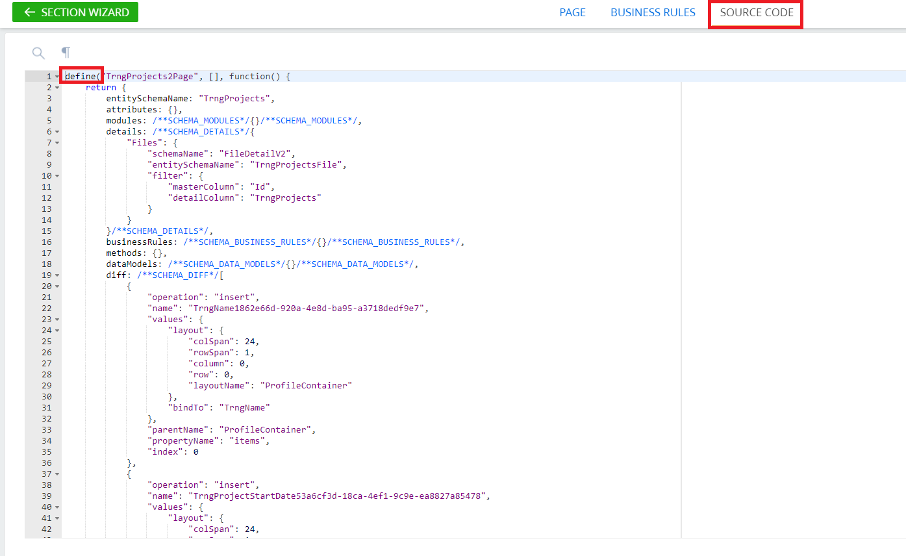The width and height of the screenshot is (906, 556).
Task: Toggle invisible characters paragraph icon
Action: tap(66, 53)
